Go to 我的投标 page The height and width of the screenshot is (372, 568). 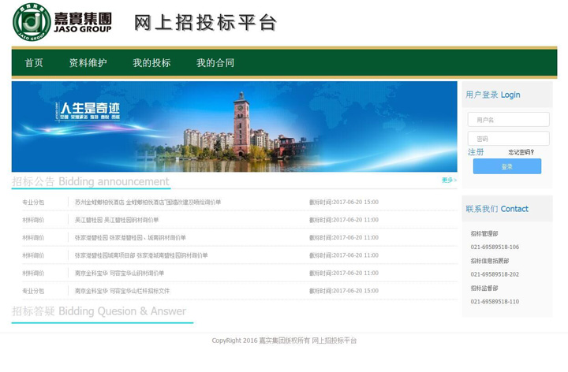pos(151,63)
